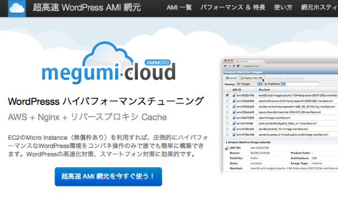Click the Manifest column header
This screenshot has width=338, height=201.
tap(264, 90)
